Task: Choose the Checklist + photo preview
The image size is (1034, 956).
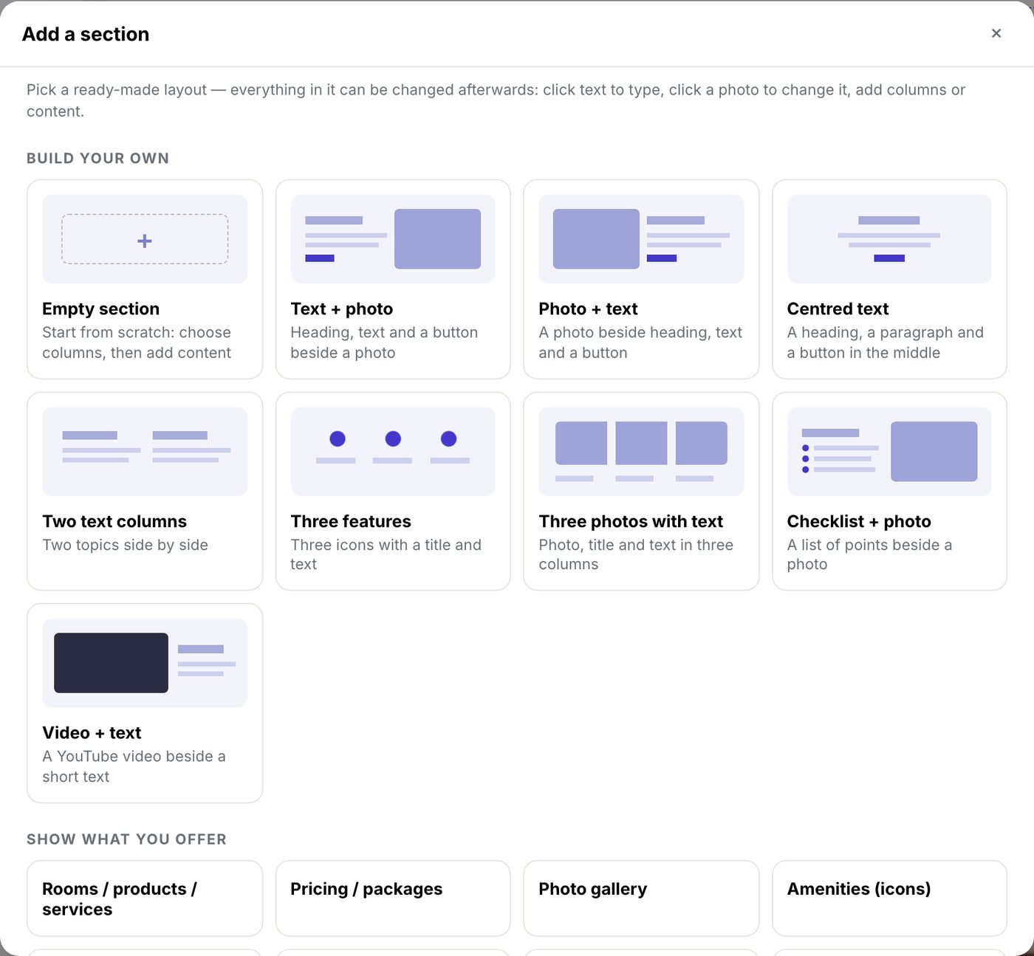Action: pos(889,452)
